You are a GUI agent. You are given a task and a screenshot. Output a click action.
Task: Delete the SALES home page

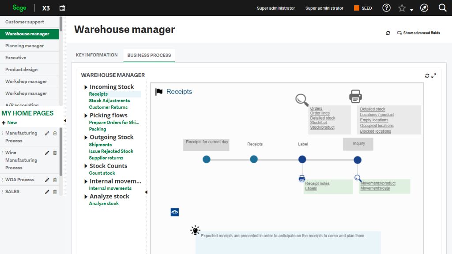(x=55, y=192)
